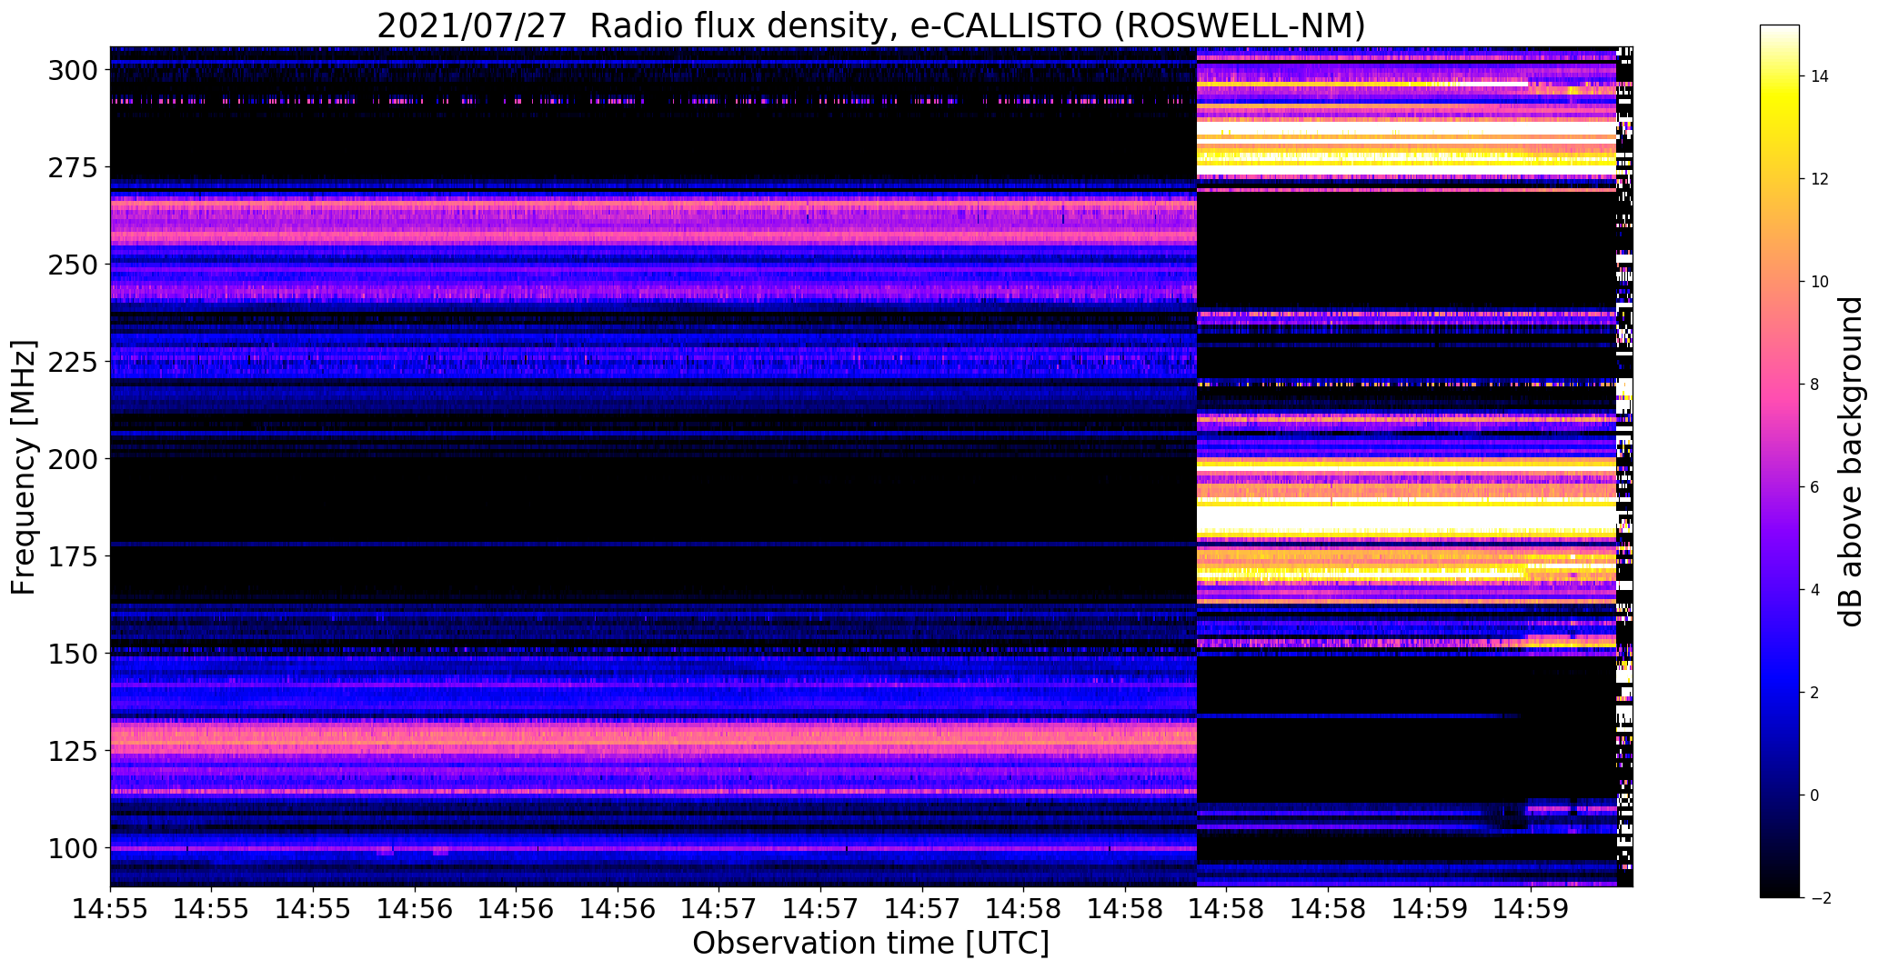
Task: Click the colorbar tick labeled 14
Action: tap(1820, 76)
